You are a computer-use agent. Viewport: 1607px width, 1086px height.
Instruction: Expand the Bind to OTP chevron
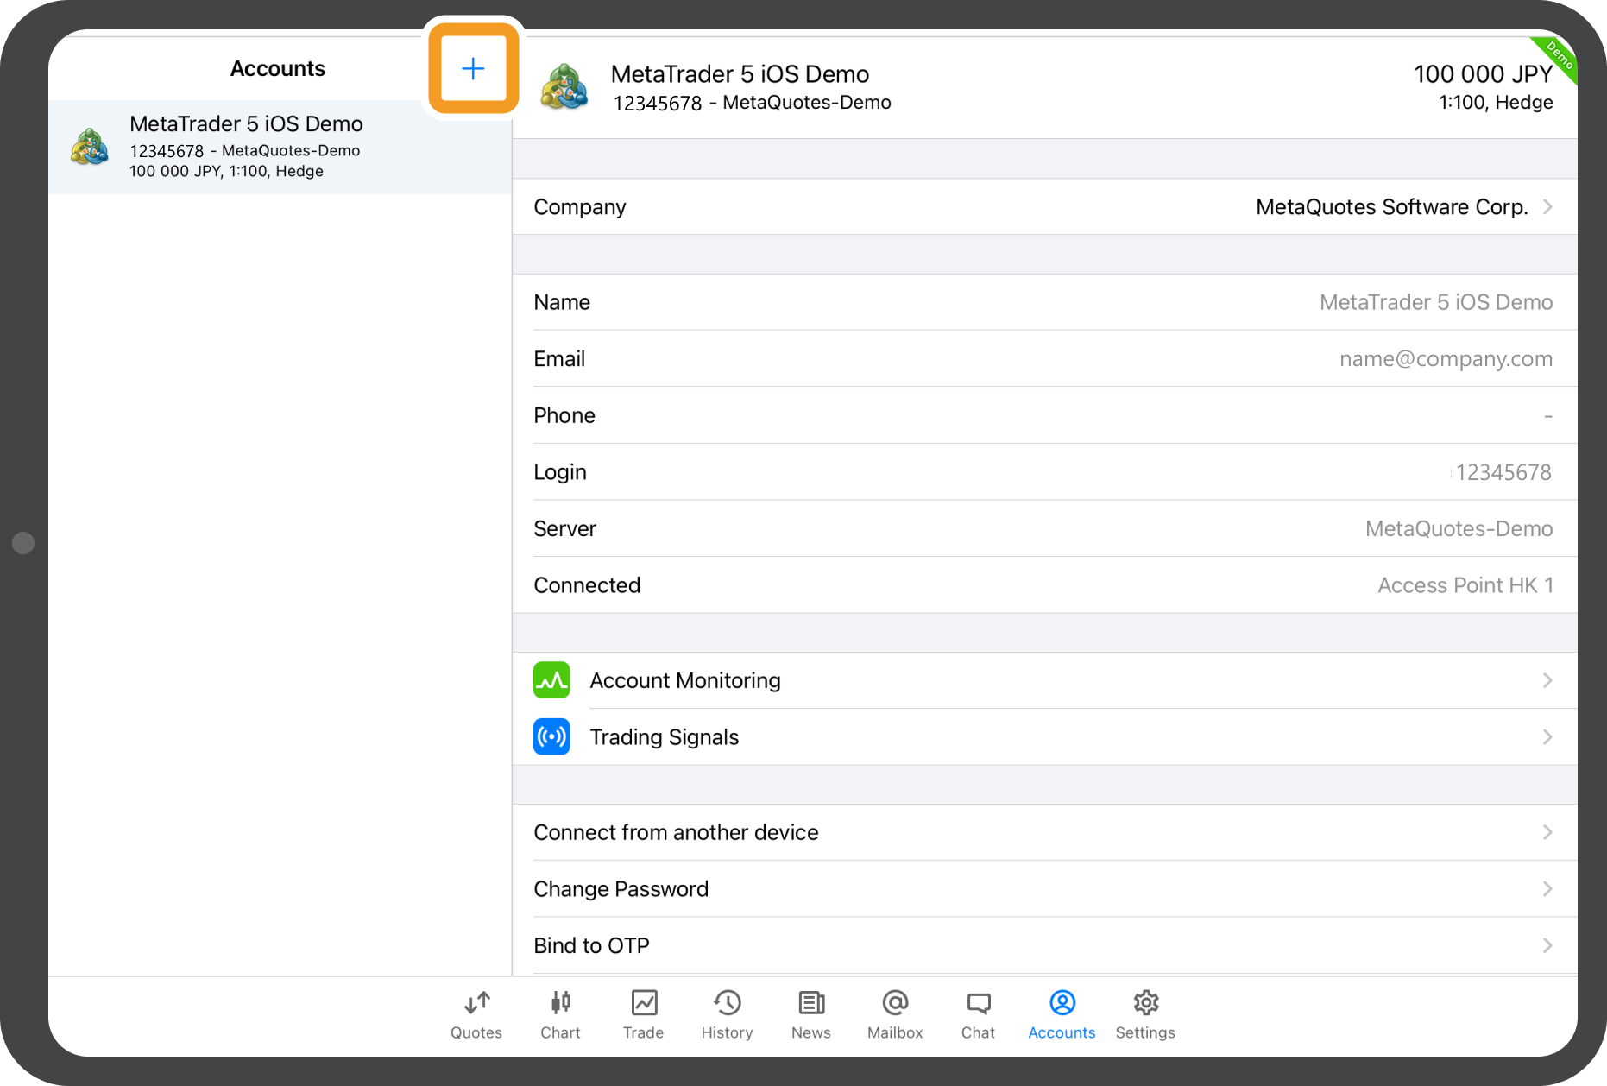coord(1547,946)
